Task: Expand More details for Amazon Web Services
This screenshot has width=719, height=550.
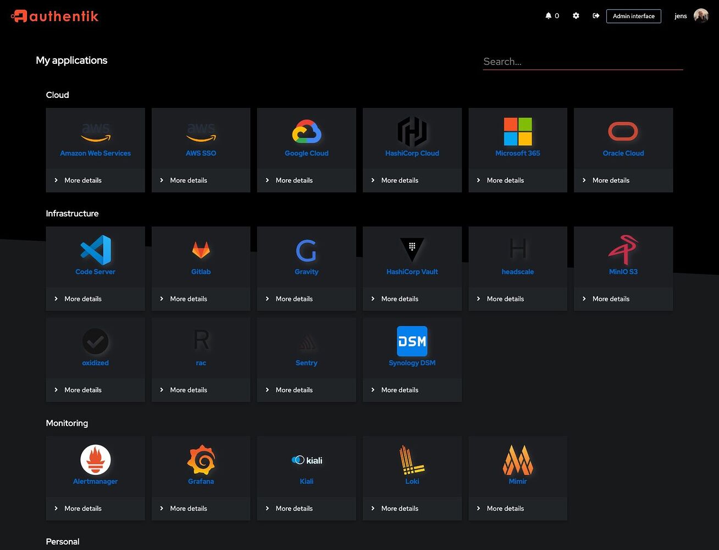Action: click(x=82, y=180)
